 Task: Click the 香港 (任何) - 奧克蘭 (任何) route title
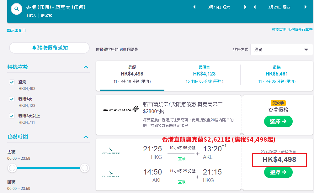pyautogui.click(x=56, y=7)
